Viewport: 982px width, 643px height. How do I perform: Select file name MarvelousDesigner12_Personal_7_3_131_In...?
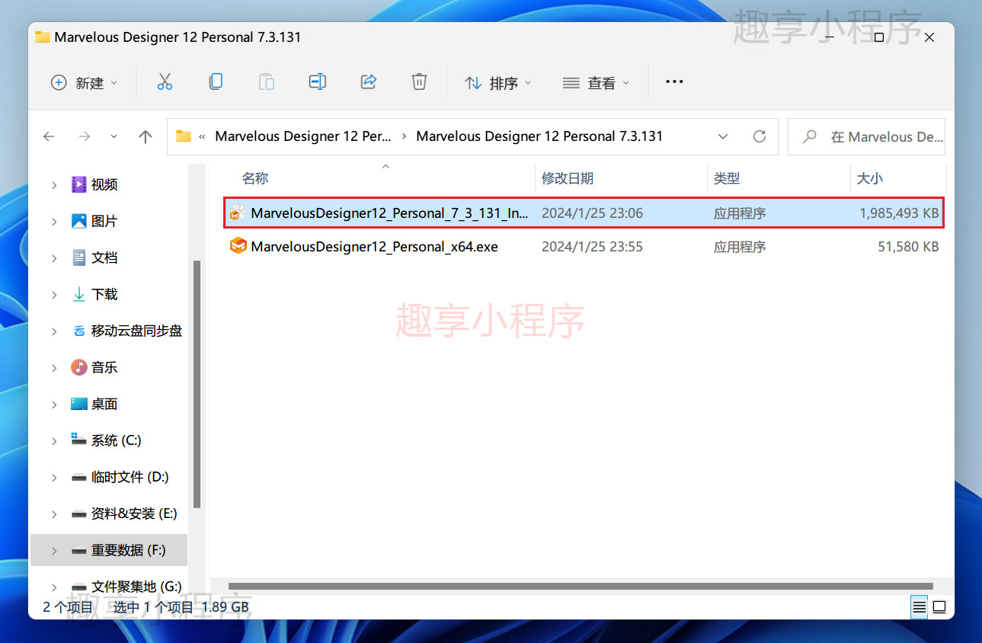tap(389, 213)
